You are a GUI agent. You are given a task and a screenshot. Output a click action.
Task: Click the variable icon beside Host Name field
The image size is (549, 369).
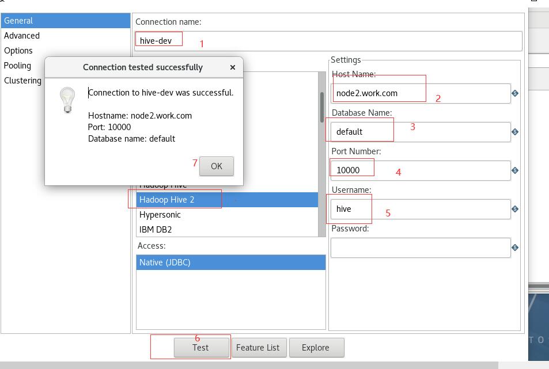[x=514, y=93]
